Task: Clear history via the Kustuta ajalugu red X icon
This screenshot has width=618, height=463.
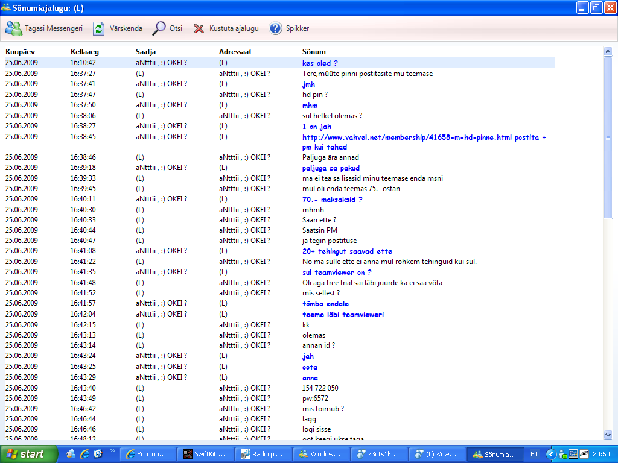Action: [198, 28]
